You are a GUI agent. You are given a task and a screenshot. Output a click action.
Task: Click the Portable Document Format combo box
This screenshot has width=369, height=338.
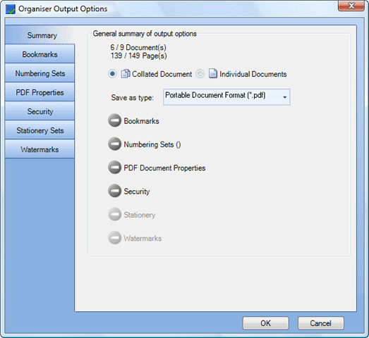pyautogui.click(x=226, y=97)
